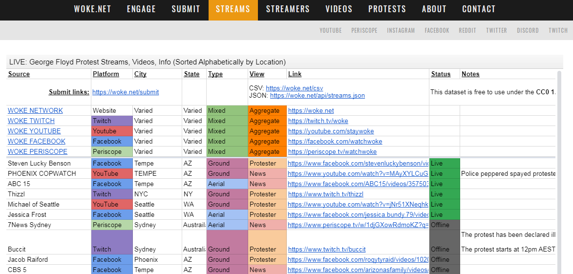Visit the TWITTER social link

[x=497, y=30]
